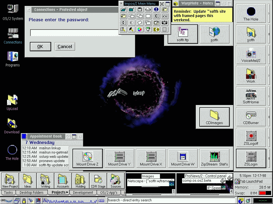Expand the drawer arrow beside ZSLogoff

[x=269, y=138]
